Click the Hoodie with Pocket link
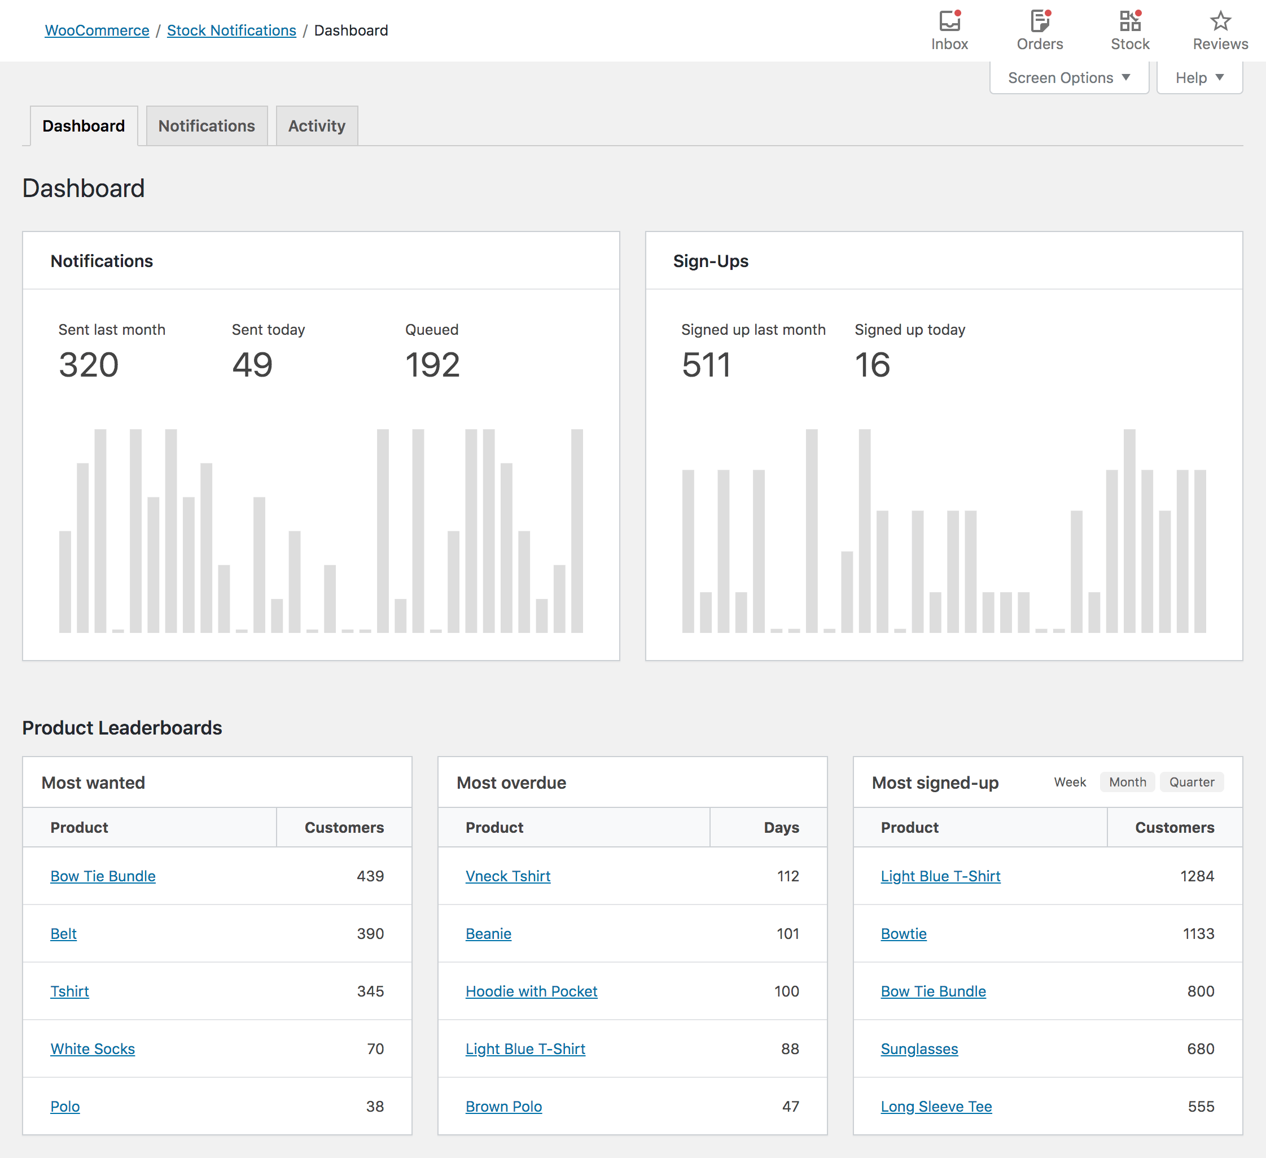This screenshot has width=1266, height=1158. (531, 991)
